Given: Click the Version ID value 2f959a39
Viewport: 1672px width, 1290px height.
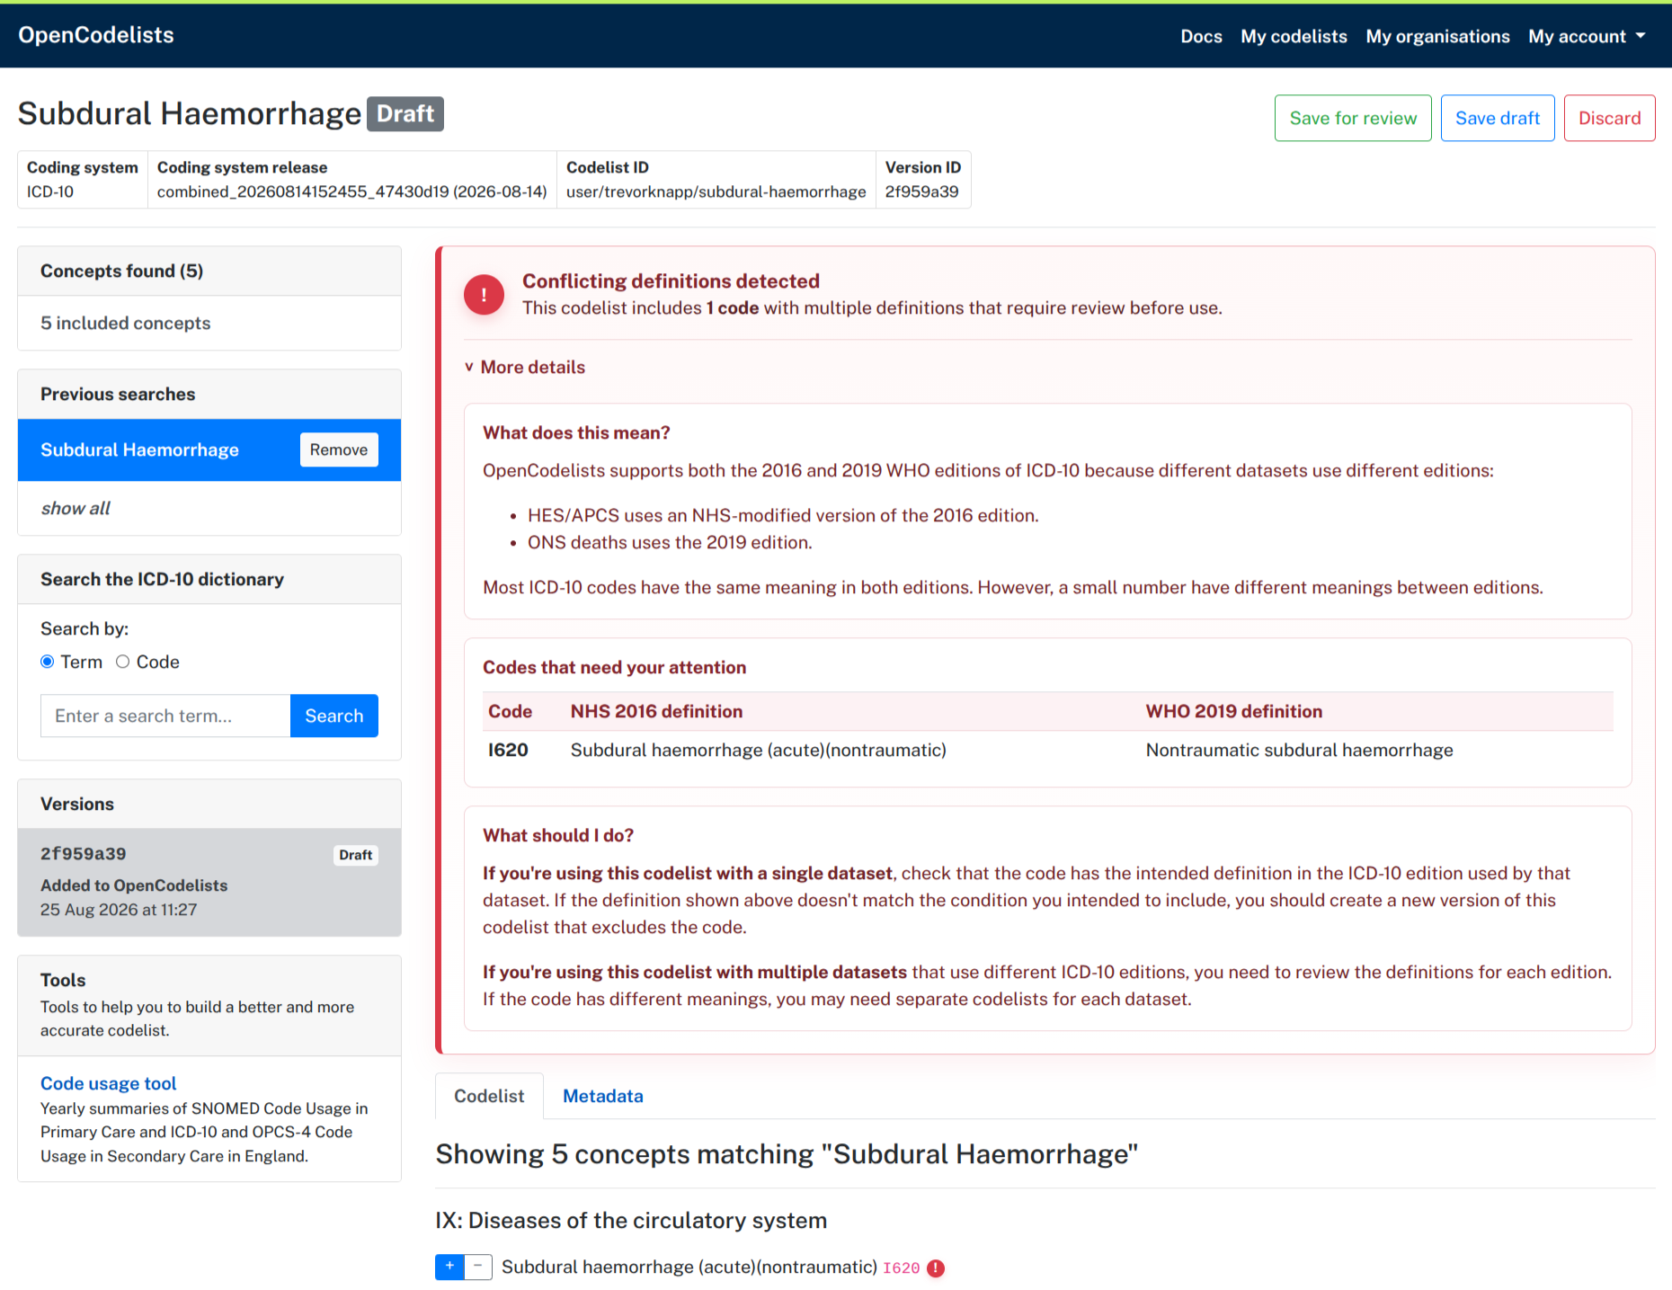Looking at the screenshot, I should pos(921,191).
